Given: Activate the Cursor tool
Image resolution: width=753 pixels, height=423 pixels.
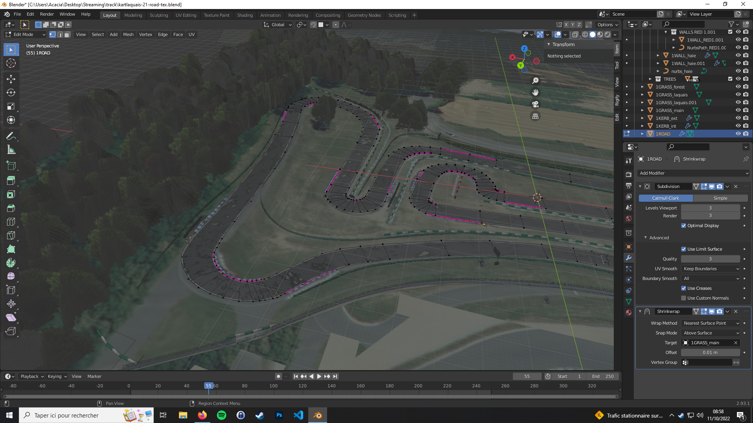Looking at the screenshot, I should tap(11, 63).
